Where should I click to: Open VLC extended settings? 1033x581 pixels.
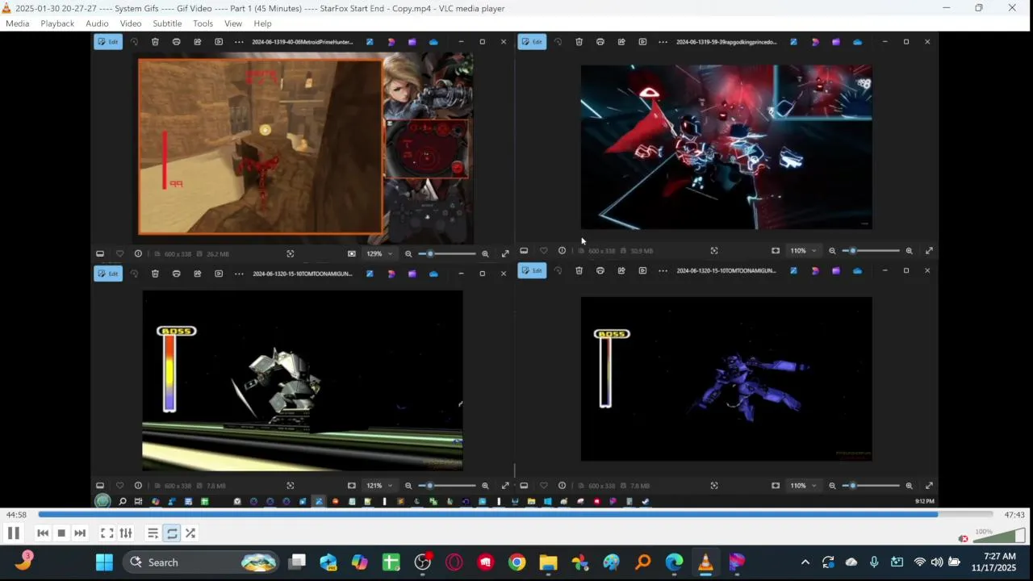(x=126, y=533)
